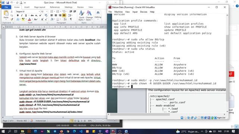
Task: Toggle Superscript in Word's Font group
Action: click(x=40, y=15)
